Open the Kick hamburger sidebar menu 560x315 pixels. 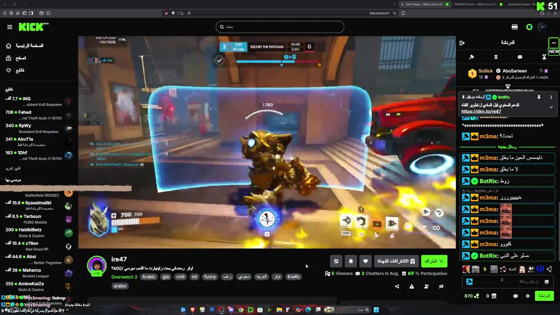10,27
